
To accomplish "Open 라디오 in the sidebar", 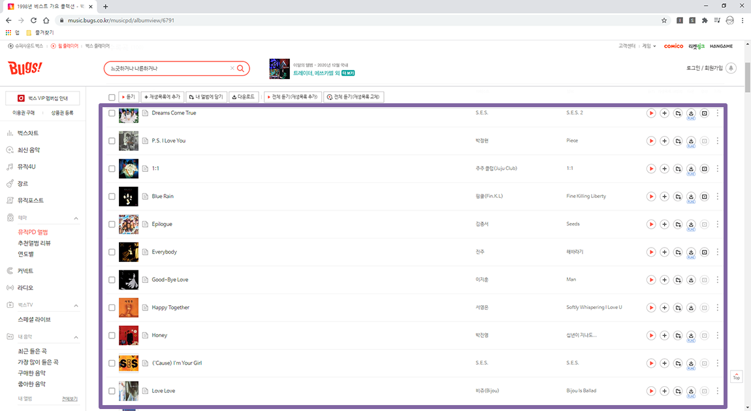I will pyautogui.click(x=25, y=288).
